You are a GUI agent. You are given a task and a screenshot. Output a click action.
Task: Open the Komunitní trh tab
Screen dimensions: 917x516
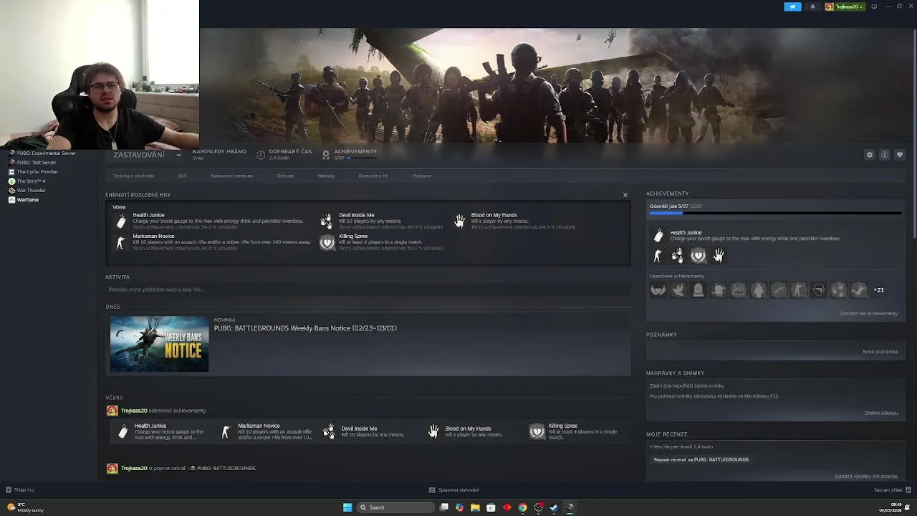coord(373,176)
